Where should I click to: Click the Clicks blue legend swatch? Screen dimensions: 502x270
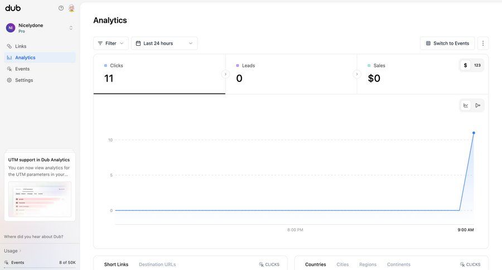pos(105,65)
